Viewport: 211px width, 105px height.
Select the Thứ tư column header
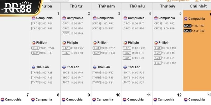pos(76,6)
